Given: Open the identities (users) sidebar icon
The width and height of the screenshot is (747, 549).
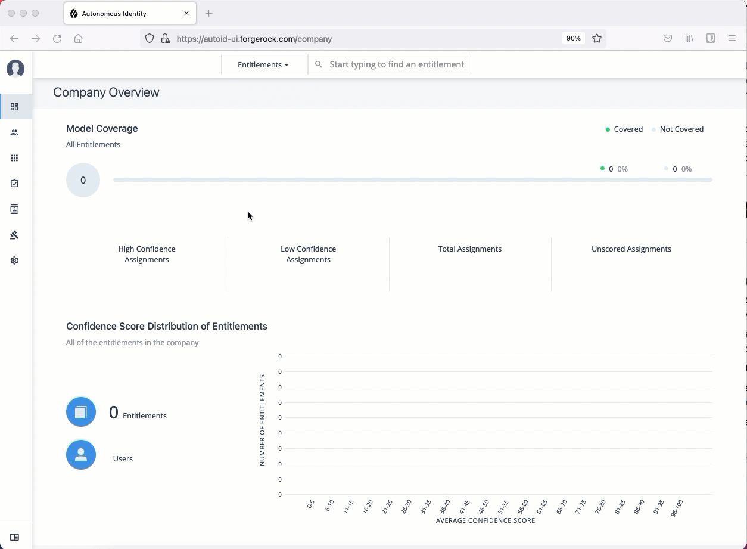Looking at the screenshot, I should click(14, 132).
